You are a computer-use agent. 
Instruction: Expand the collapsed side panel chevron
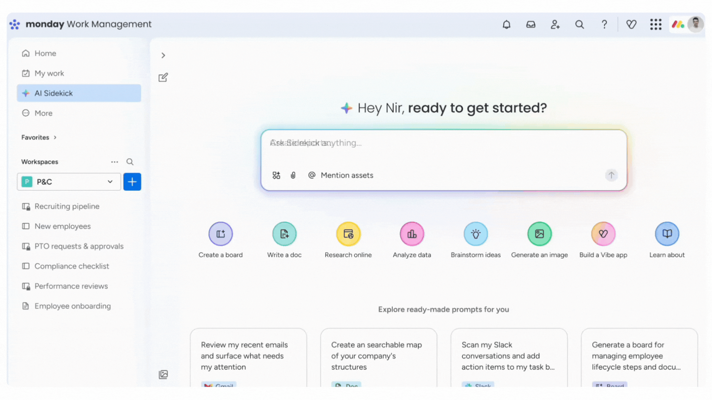(x=163, y=56)
